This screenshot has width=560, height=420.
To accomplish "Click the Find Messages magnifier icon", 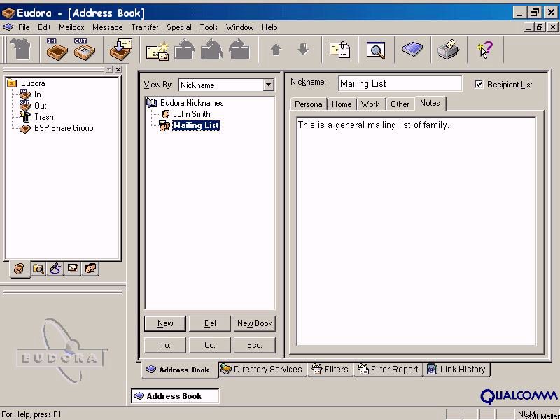I will (x=376, y=50).
